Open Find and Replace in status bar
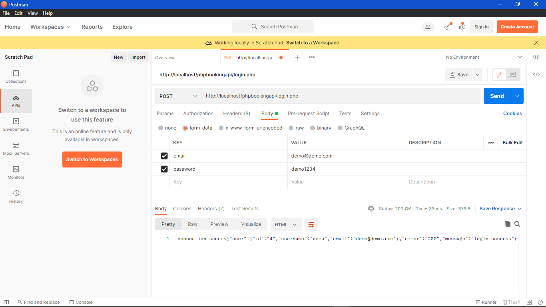Screen dimensions: 546x307 (38, 302)
